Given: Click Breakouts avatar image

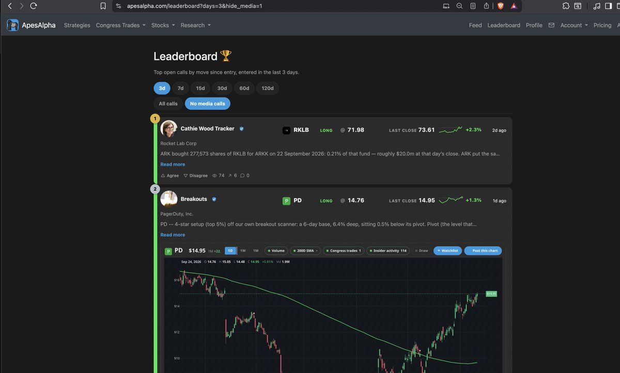Looking at the screenshot, I should point(169,199).
